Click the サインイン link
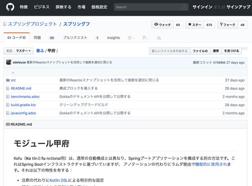The image size is (252, 186). click(202, 7)
